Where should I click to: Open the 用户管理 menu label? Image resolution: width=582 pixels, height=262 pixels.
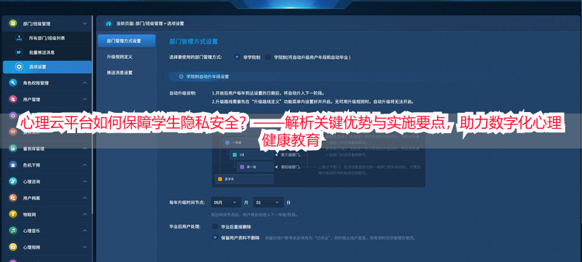(31, 99)
